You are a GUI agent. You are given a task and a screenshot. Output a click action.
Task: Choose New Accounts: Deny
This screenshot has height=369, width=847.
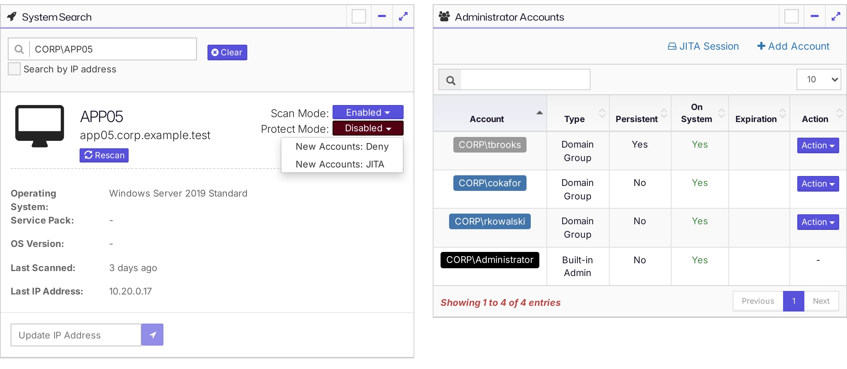342,147
